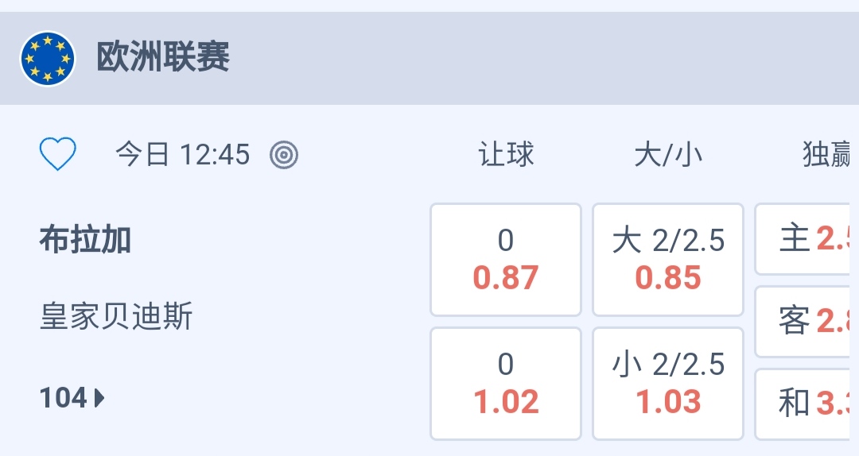Image resolution: width=859 pixels, height=456 pixels.
Task: Tap the target icon beside 12:45
Action: pos(283,154)
